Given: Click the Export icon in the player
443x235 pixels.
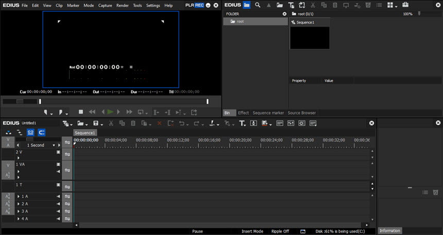Looking at the screenshot, I should (194, 112).
